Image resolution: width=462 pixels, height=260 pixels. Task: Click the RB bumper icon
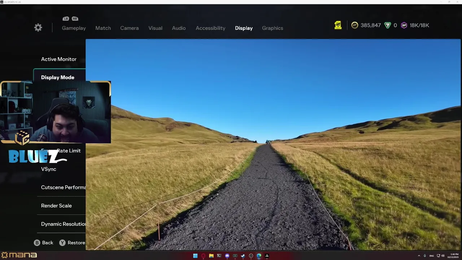point(75,19)
